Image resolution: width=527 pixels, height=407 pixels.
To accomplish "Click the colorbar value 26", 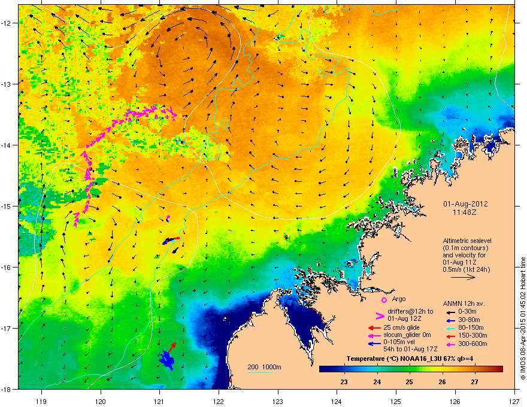I will coord(442,382).
